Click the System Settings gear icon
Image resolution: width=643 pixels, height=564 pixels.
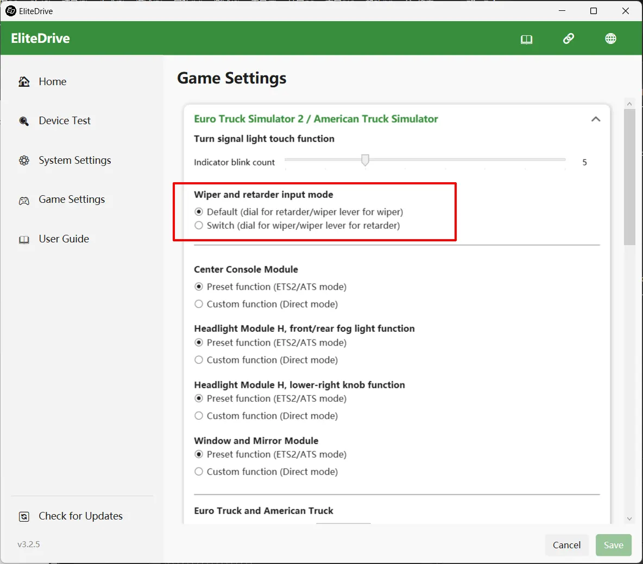(24, 160)
